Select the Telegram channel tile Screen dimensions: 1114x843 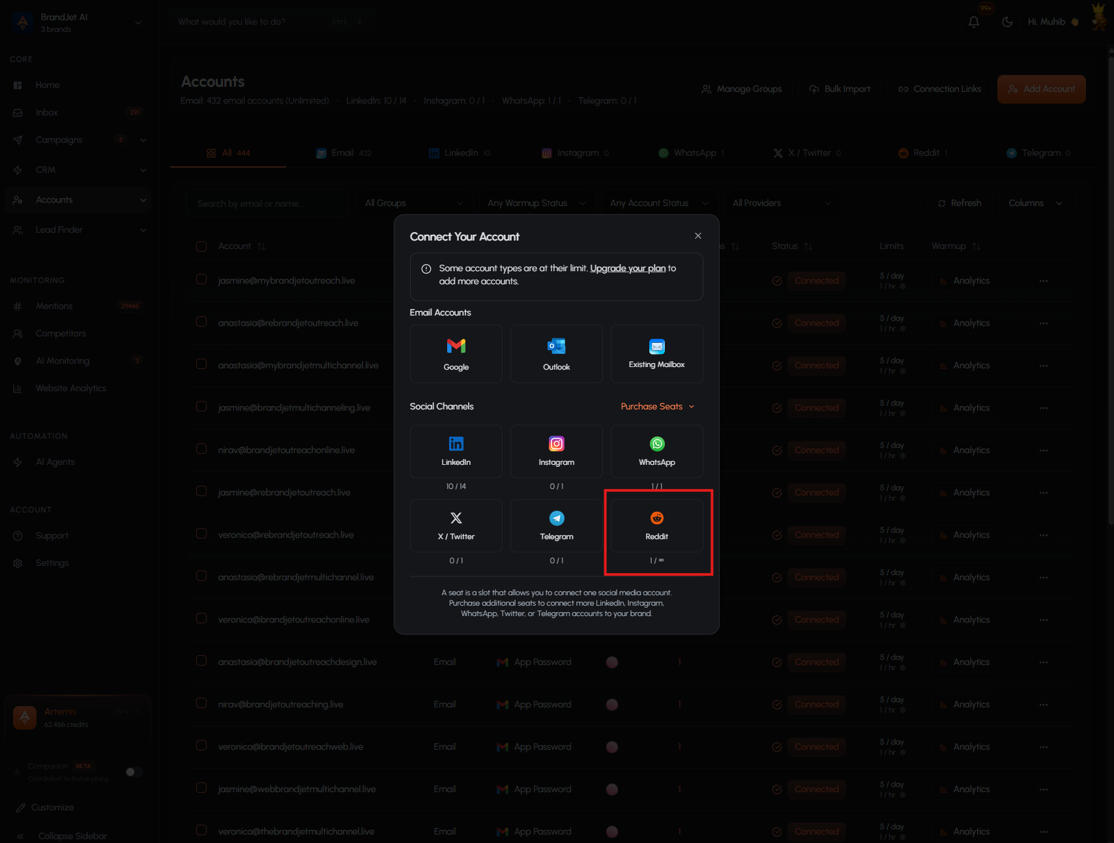pos(556,525)
